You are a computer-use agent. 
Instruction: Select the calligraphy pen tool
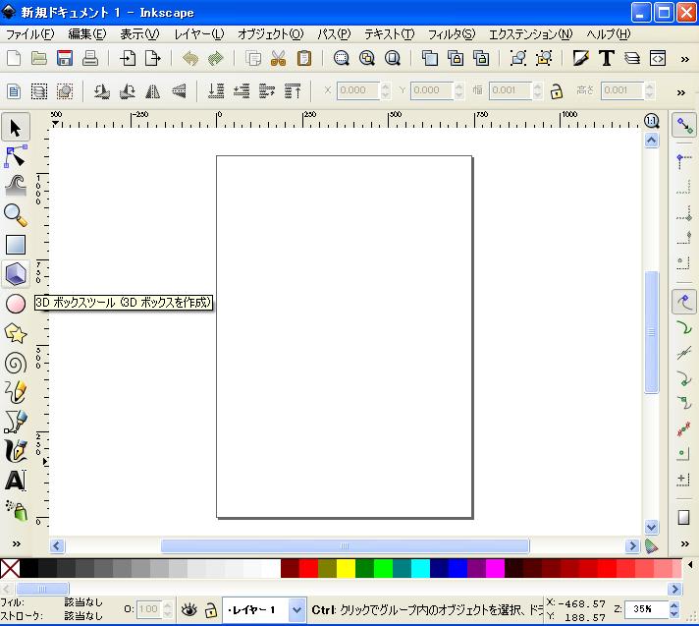pos(16,451)
